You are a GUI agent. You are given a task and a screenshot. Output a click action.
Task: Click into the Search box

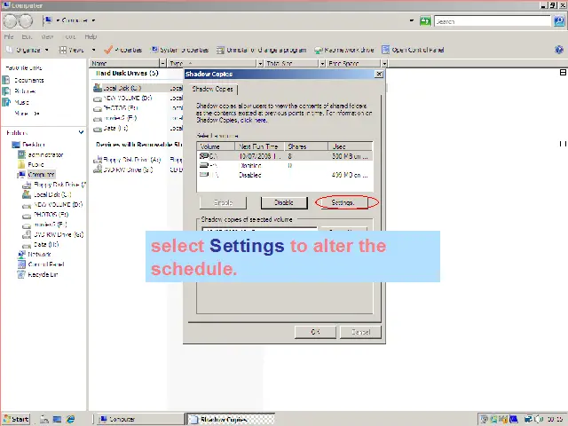(x=493, y=21)
